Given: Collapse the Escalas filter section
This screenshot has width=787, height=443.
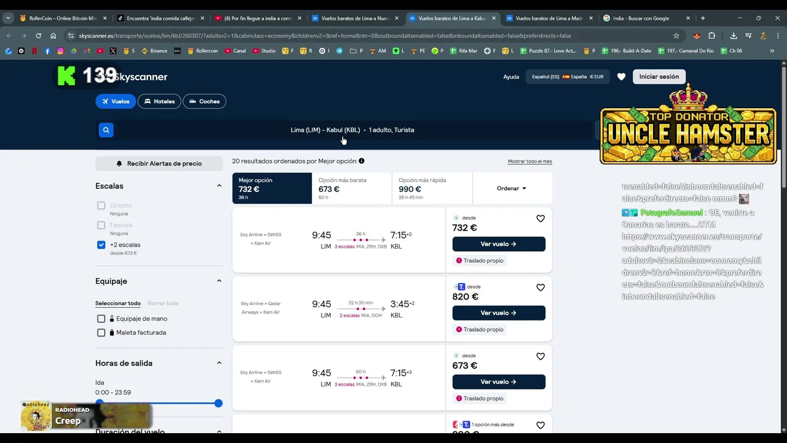Looking at the screenshot, I should [x=219, y=186].
